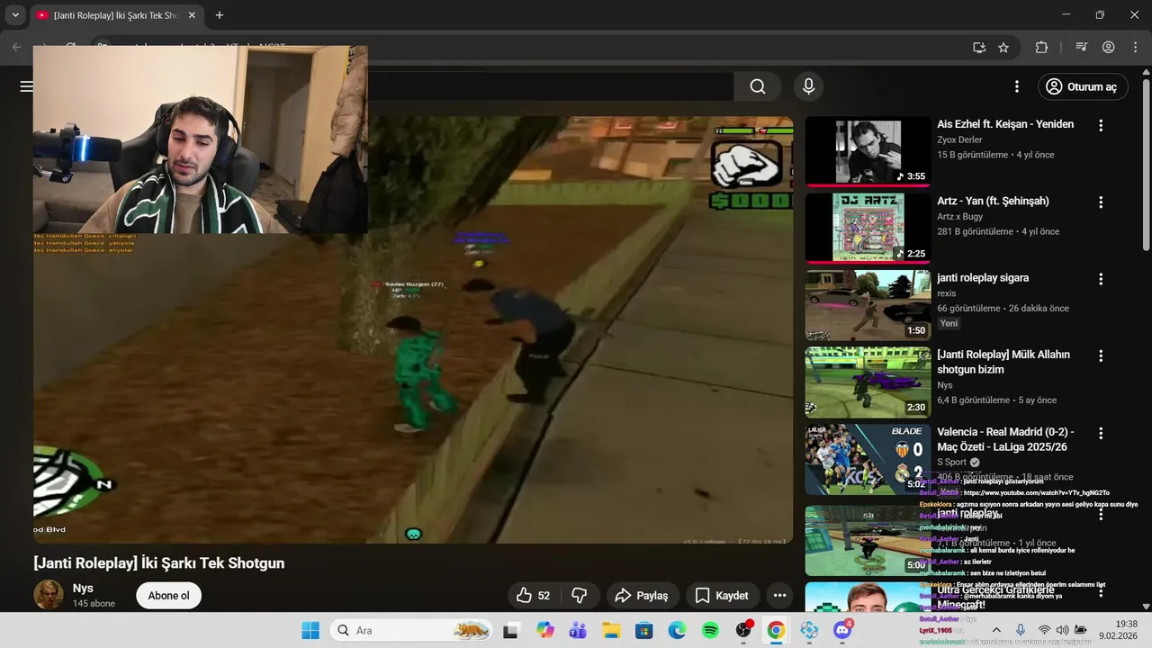Open Chrome tab search dropdown arrow
This screenshot has height=648, width=1152.
pyautogui.click(x=15, y=15)
